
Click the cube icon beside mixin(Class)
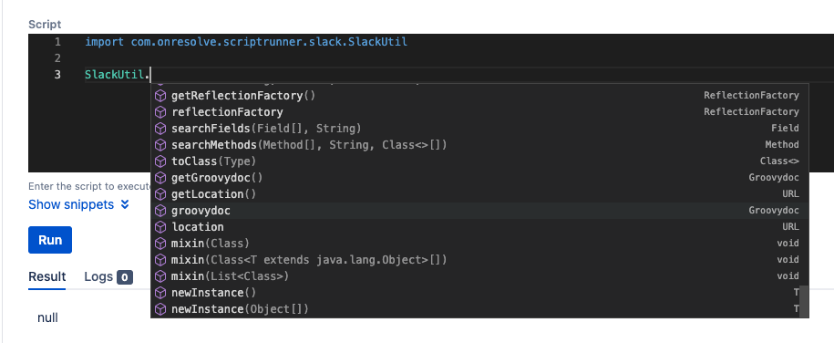pyautogui.click(x=160, y=244)
